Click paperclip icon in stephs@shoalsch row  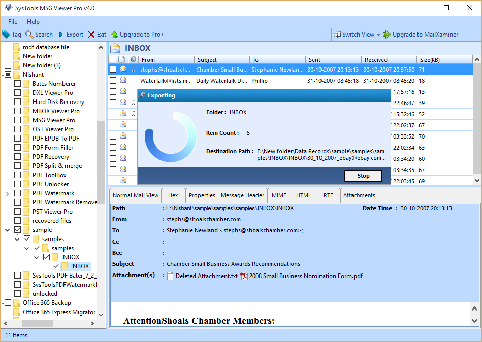pos(133,69)
